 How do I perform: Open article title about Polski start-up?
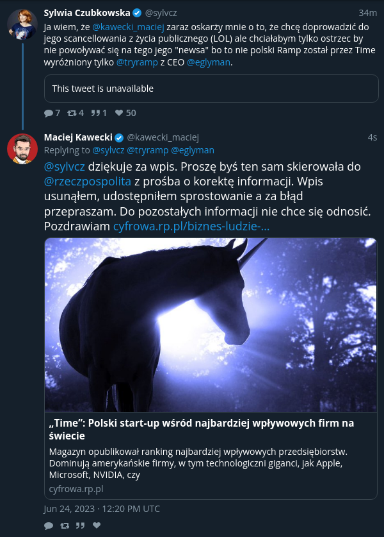coord(202,429)
